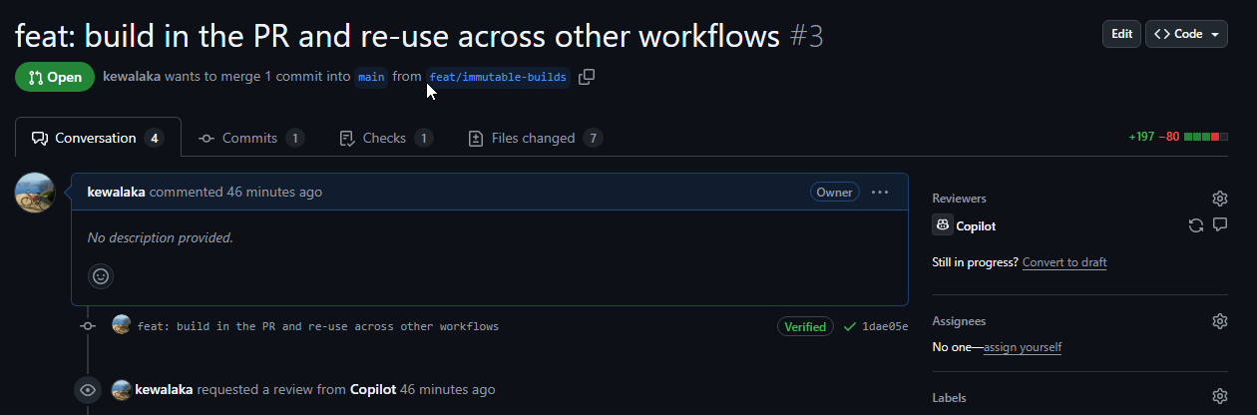Open the Checks tab
Viewport: 1257px width, 415px height.
pos(386,139)
